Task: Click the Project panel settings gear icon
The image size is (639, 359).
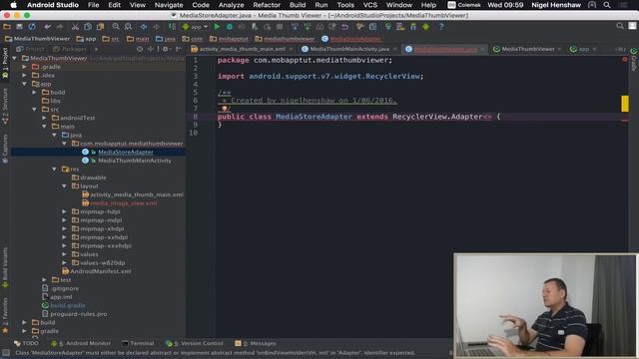Action: pos(166,49)
